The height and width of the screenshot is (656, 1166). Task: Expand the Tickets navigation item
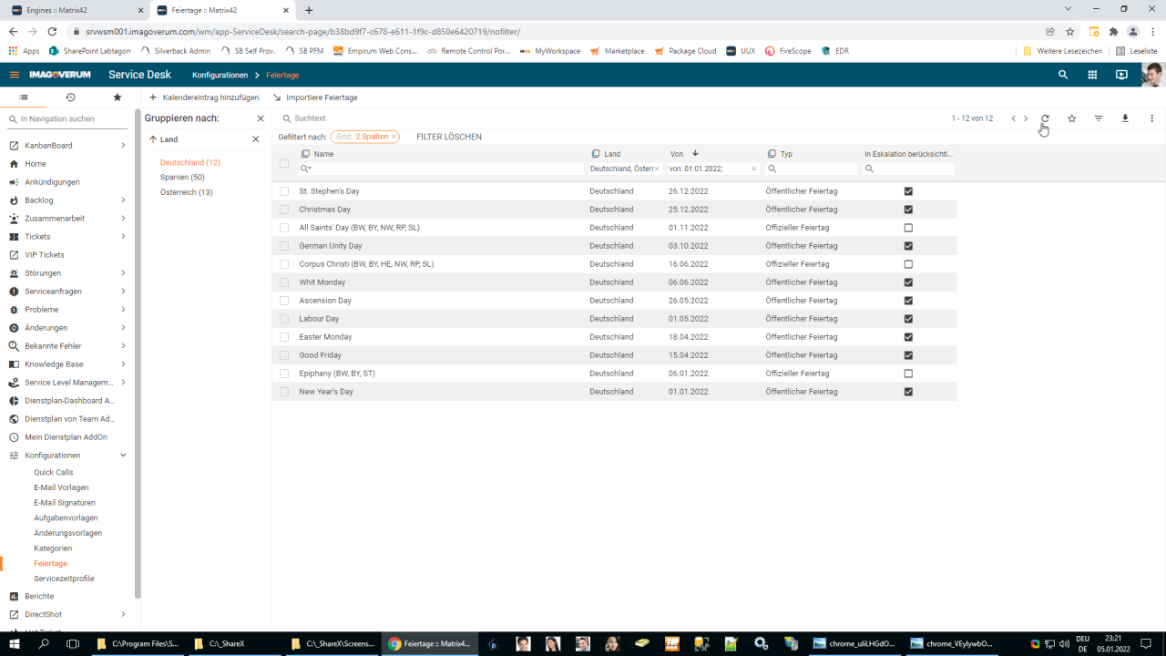coord(123,237)
